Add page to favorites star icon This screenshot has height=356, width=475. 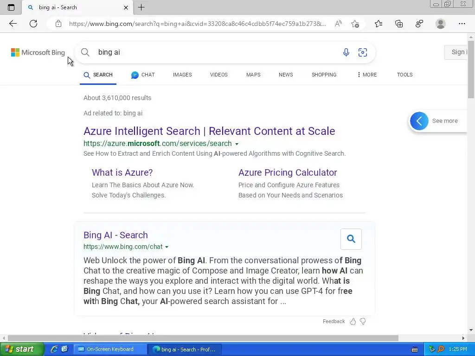pos(355,24)
